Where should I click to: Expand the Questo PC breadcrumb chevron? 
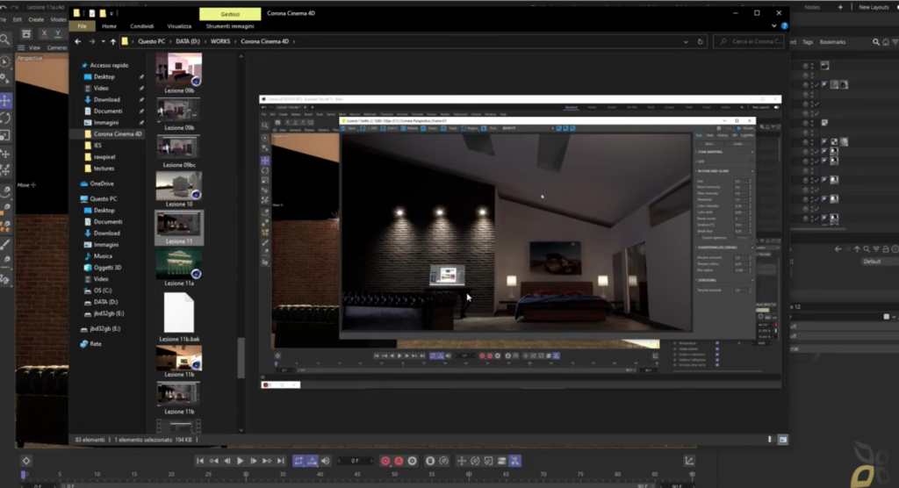tap(170, 41)
